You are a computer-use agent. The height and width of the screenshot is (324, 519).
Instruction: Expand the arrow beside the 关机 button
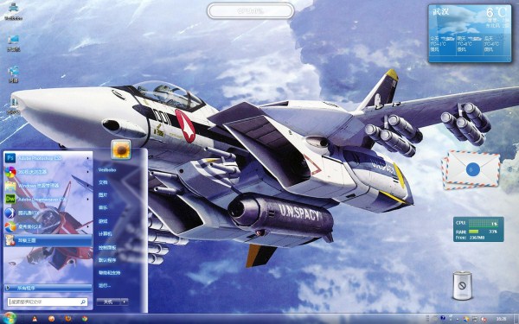125,302
